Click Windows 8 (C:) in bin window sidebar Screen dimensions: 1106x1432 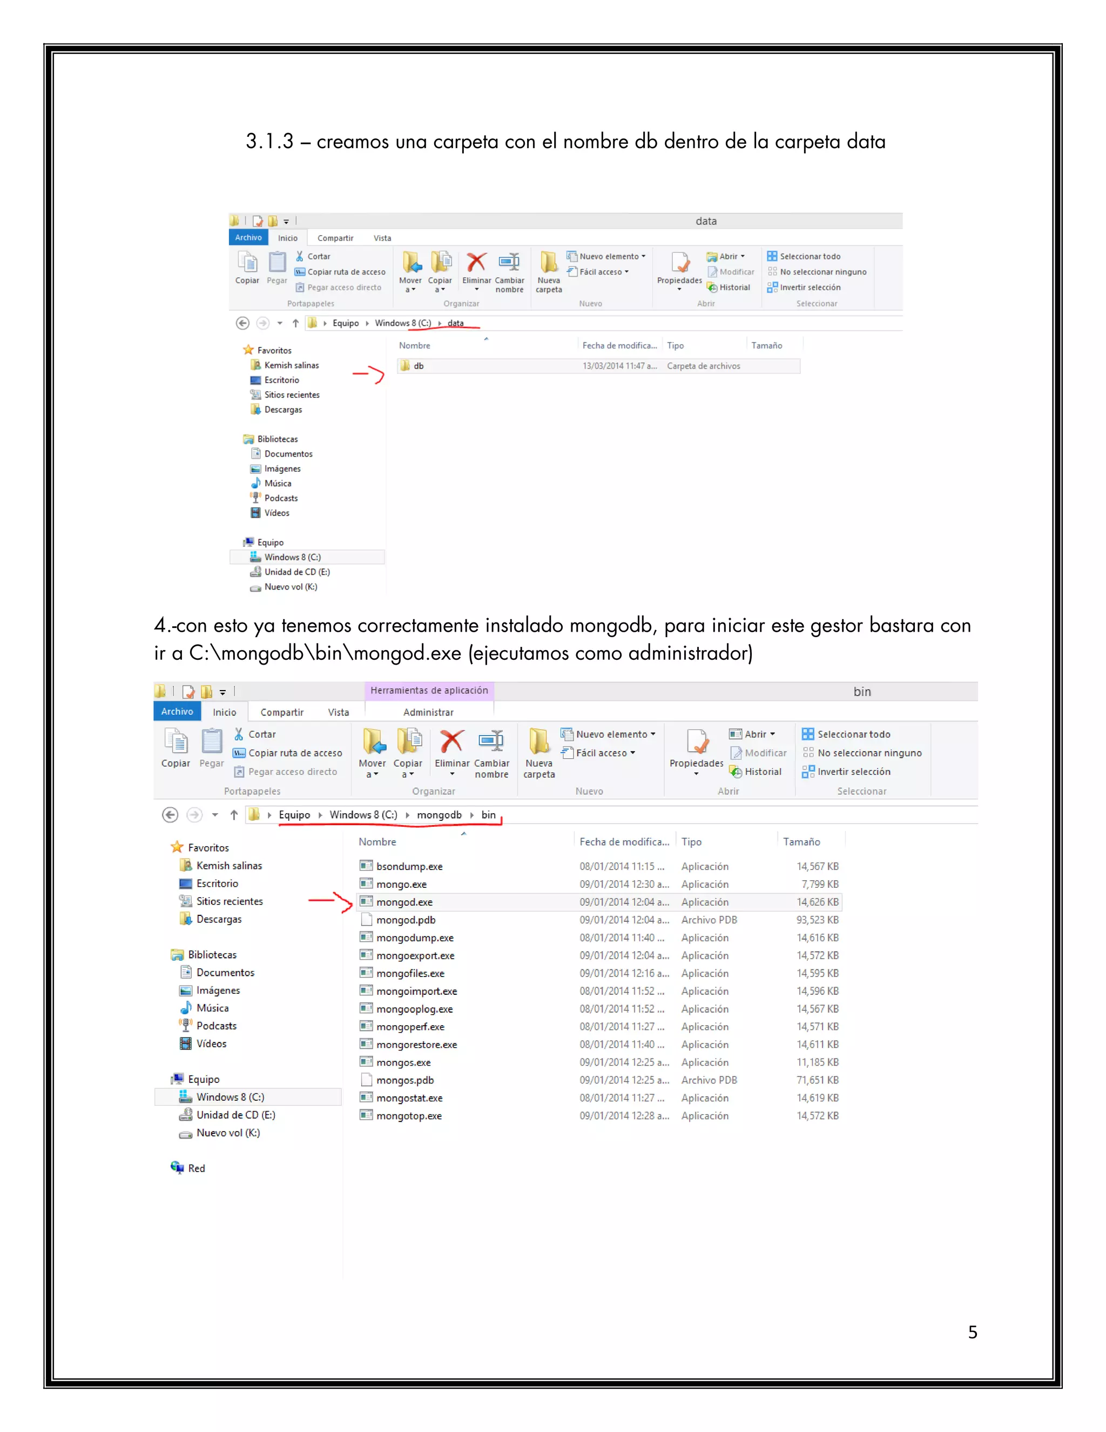[x=249, y=1097]
